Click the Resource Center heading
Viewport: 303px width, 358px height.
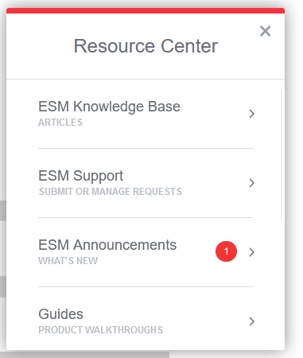[146, 46]
